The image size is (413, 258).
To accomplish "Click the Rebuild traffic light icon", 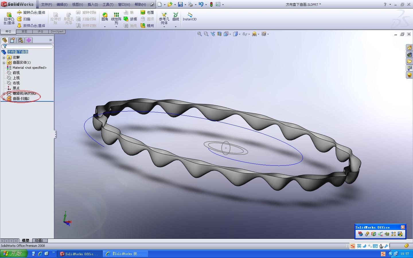I will click(211, 4).
